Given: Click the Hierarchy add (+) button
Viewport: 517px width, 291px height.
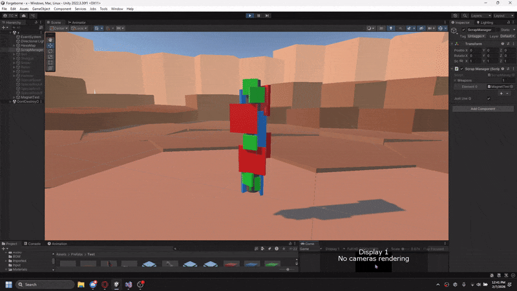Looking at the screenshot, I should pos(3,28).
